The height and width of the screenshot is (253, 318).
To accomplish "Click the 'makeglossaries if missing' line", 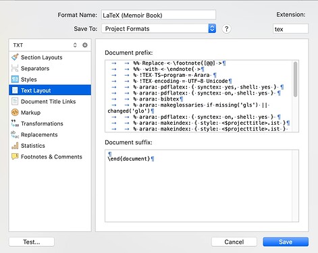I will [201, 105].
